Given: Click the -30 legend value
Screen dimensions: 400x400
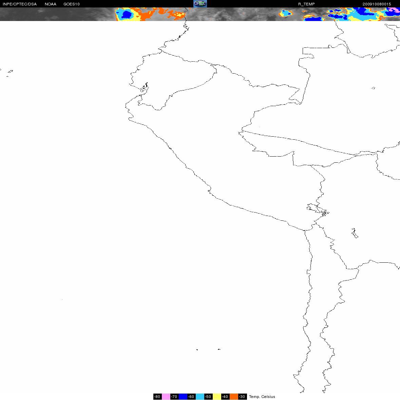Looking at the screenshot, I should point(242,397).
